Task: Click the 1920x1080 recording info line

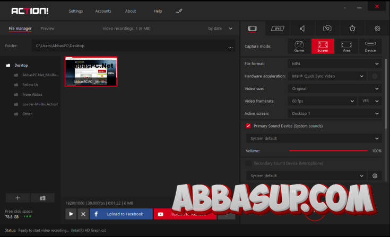Action: click(x=99, y=203)
